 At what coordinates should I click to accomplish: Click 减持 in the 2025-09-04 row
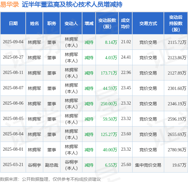(x=89, y=42)
